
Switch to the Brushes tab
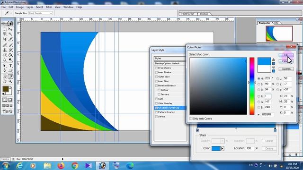tap(204, 14)
